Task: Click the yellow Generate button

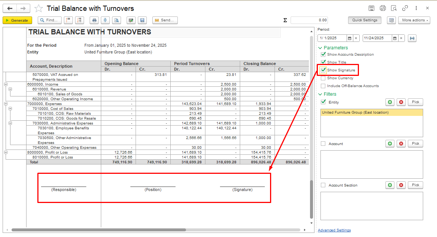Action: click(17, 20)
